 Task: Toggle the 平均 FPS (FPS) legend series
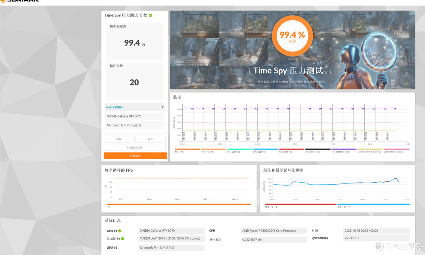213,150
